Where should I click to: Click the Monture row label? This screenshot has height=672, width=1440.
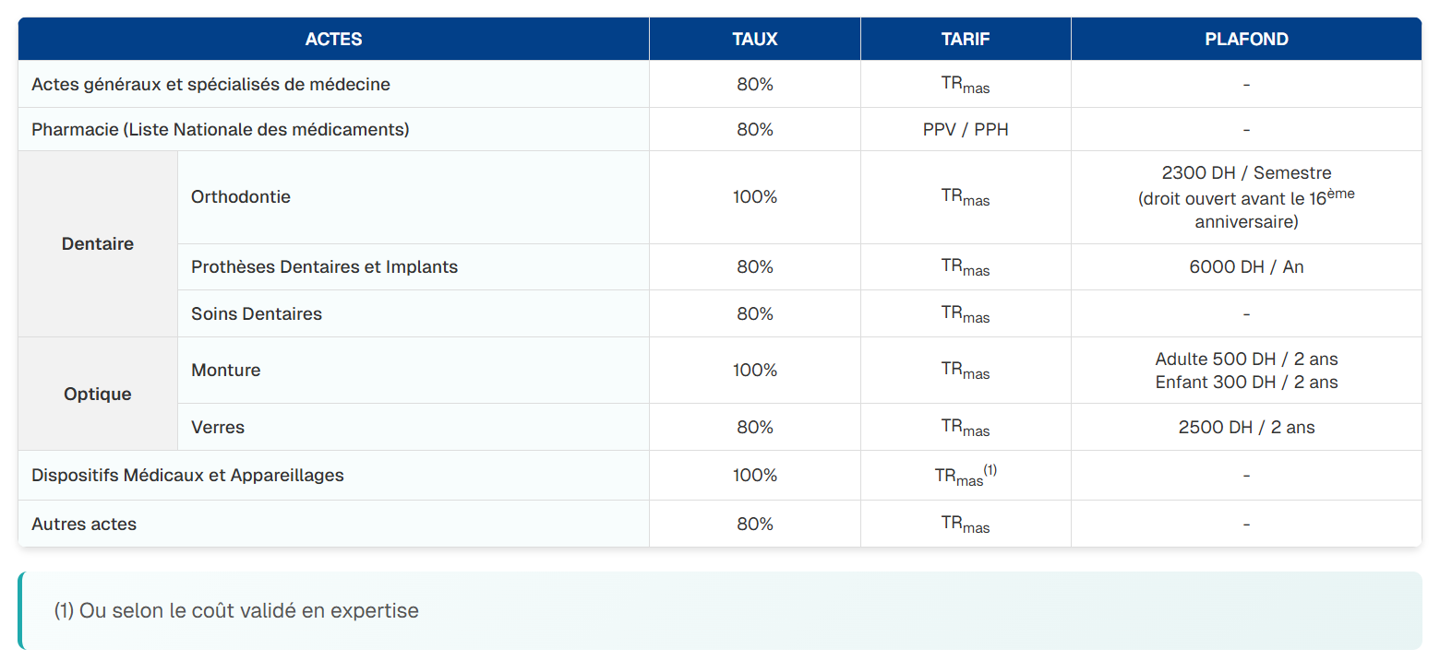[226, 371]
